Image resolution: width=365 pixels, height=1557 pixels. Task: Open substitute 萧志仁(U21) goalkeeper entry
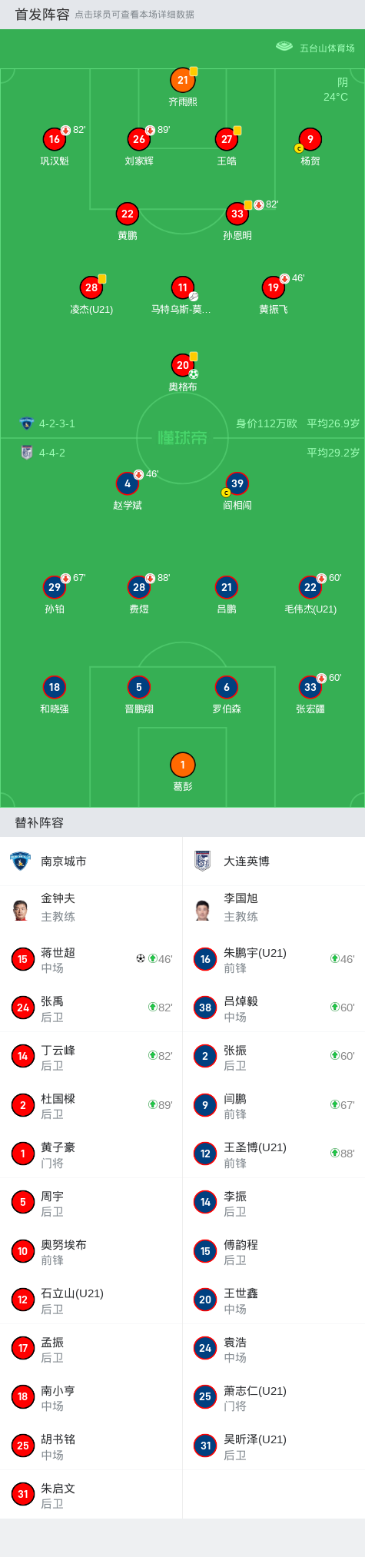pyautogui.click(x=274, y=1397)
